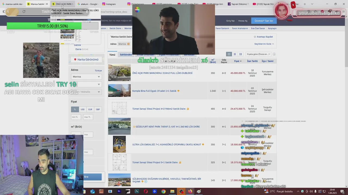Click the info icon beside sort dropdown
The height and width of the screenshot is (195, 348).
coord(274,54)
